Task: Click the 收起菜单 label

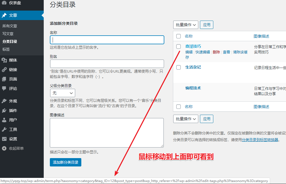Action: (x=16, y=148)
